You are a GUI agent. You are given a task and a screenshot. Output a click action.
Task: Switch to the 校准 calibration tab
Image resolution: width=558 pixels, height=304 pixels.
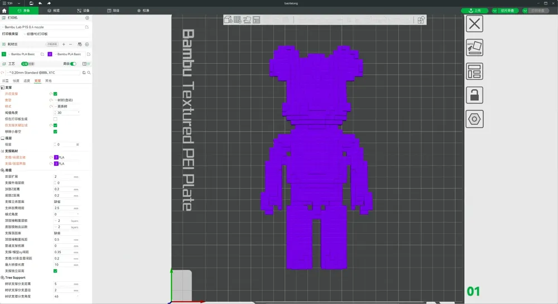click(x=143, y=11)
